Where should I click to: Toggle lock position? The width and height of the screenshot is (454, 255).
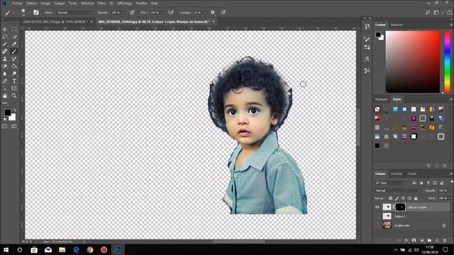[x=403, y=198]
